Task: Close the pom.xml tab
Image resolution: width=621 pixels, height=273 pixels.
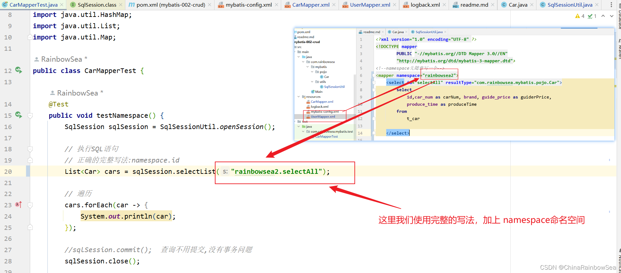Action: coord(210,5)
